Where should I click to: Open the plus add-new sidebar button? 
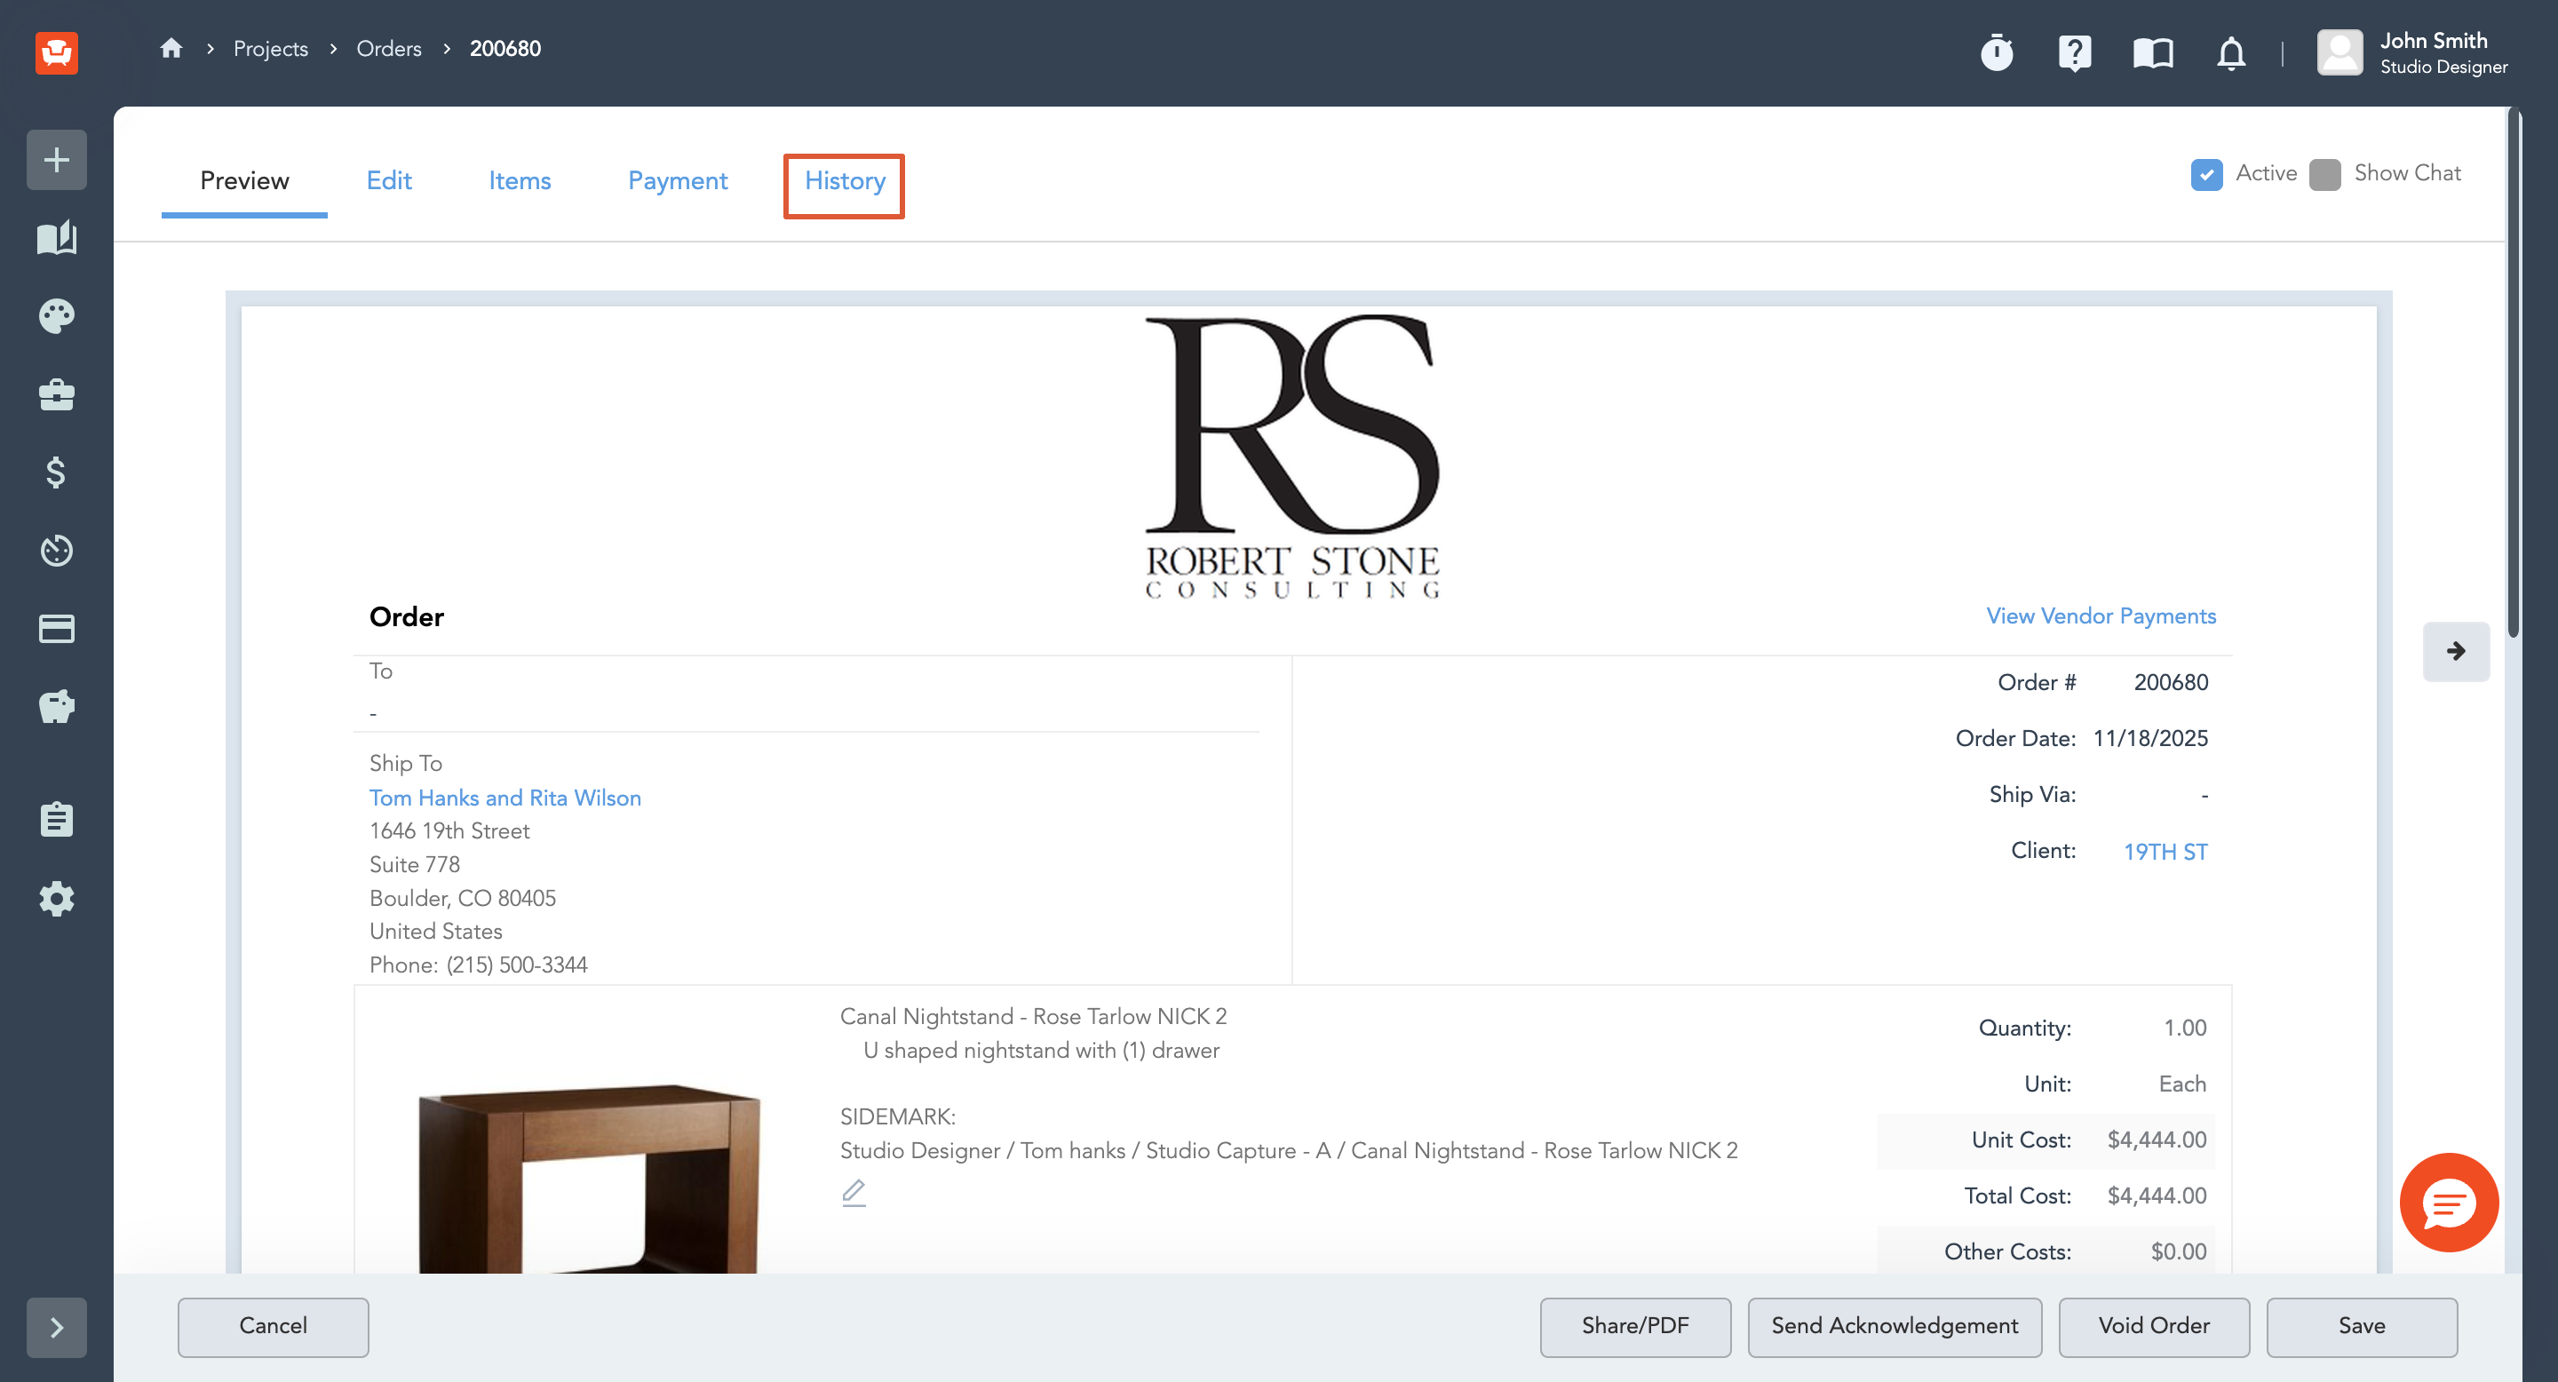click(x=57, y=160)
